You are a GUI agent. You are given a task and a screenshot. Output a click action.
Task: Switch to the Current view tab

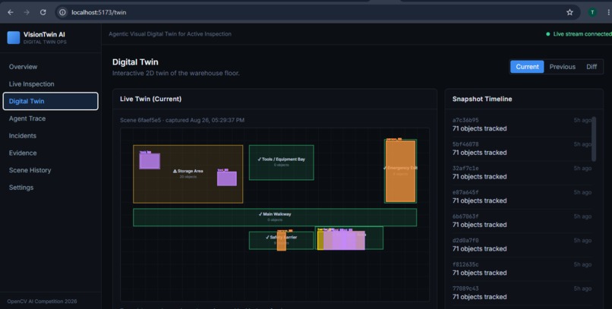[527, 67]
